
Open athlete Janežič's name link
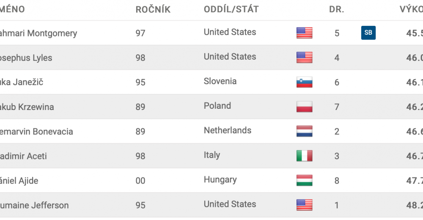click(21, 82)
